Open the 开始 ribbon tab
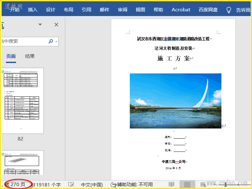Image resolution: width=252 pixels, height=189 pixels. (14, 10)
